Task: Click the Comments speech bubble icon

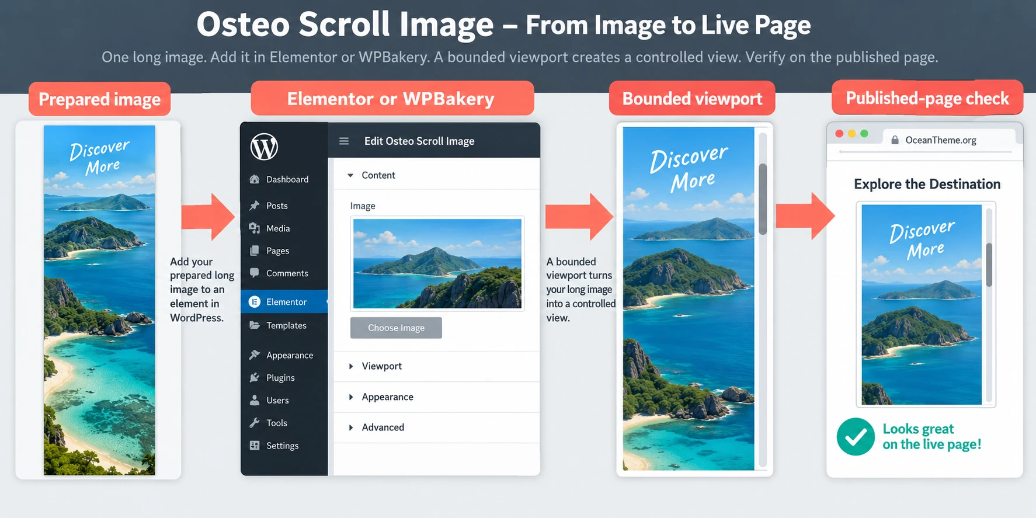Action: tap(255, 273)
